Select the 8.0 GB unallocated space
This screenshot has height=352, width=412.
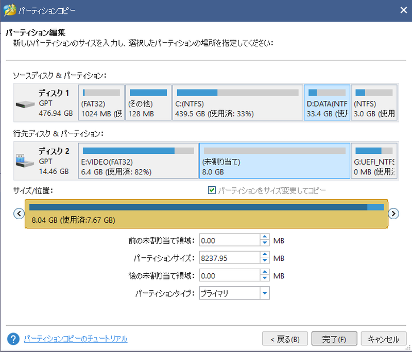(x=275, y=161)
